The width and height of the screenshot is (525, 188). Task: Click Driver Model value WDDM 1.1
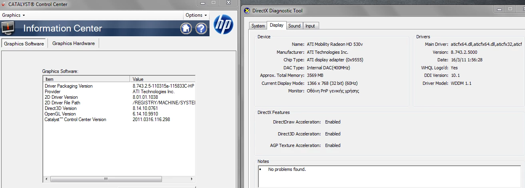point(461,83)
